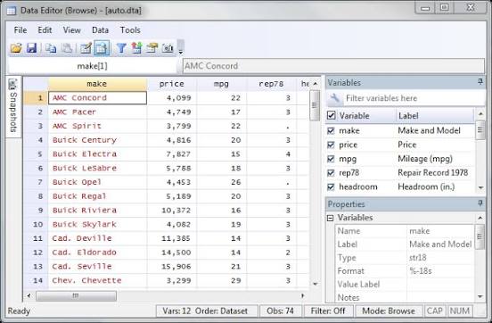
Task: Click the Properties toolbar icon
Action: (x=152, y=48)
